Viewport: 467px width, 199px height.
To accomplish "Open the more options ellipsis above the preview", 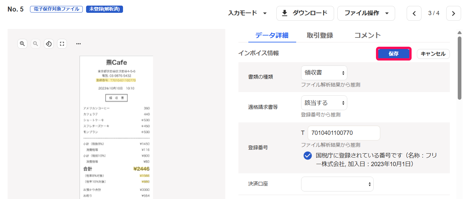I will [x=78, y=44].
